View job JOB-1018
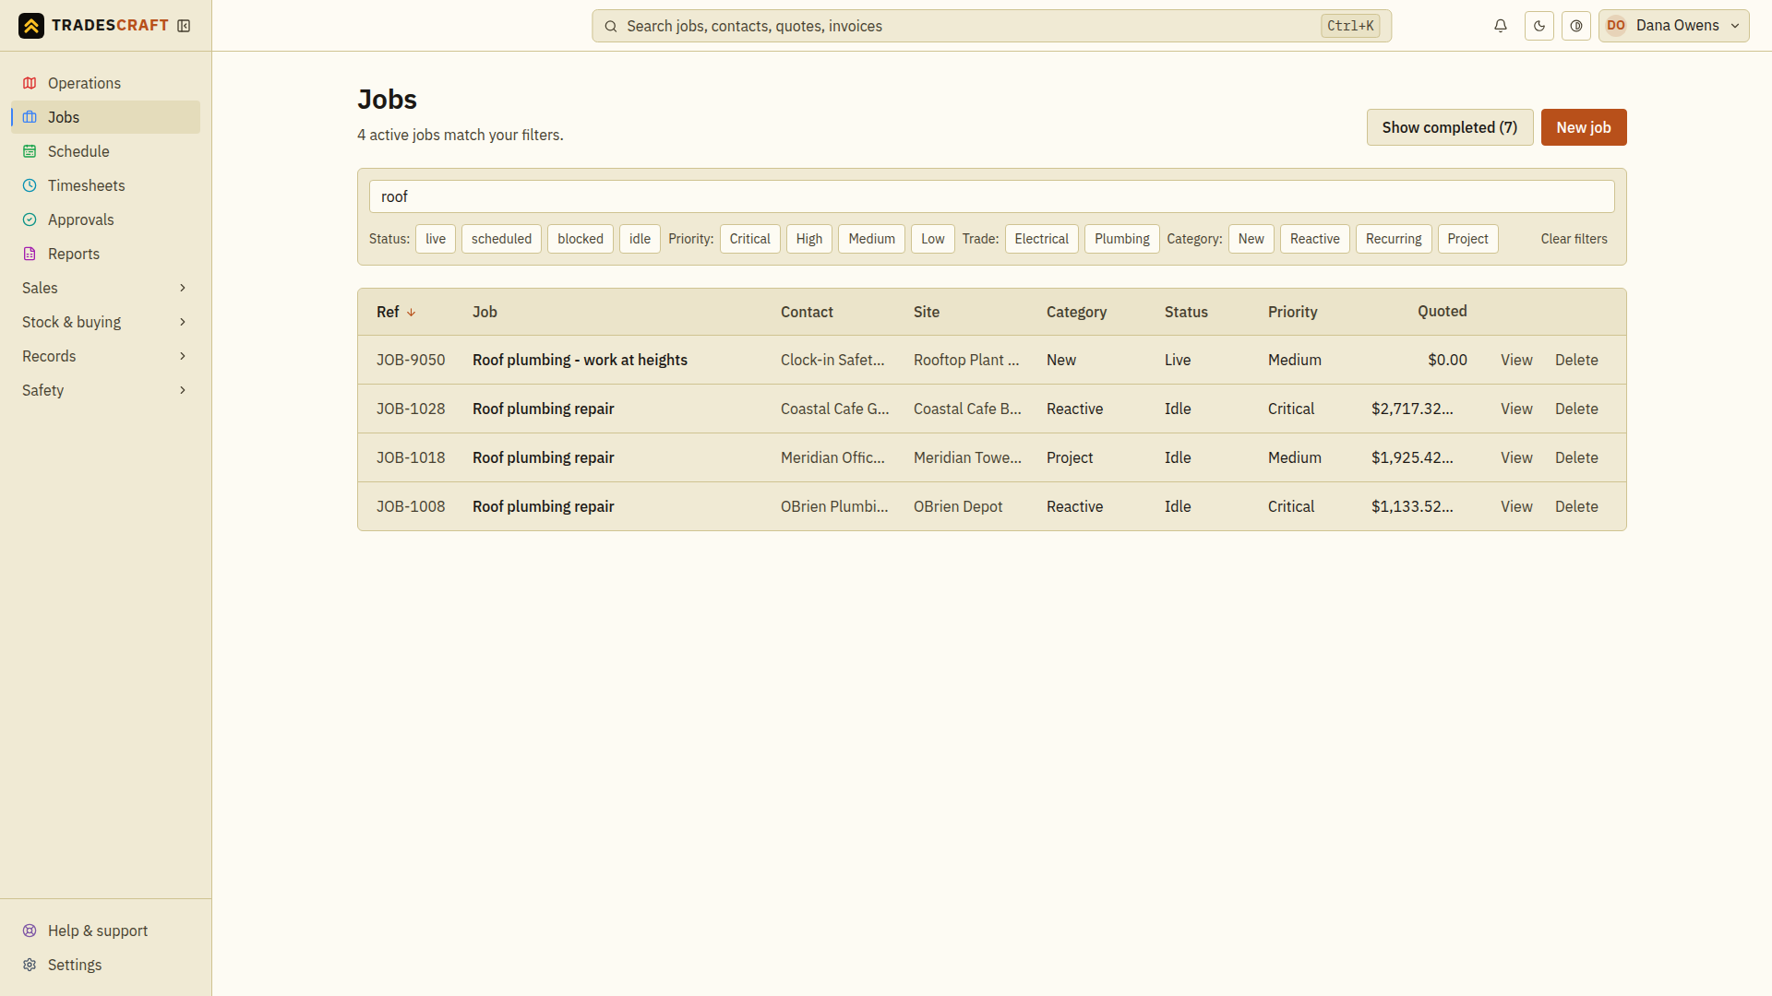 (1516, 457)
